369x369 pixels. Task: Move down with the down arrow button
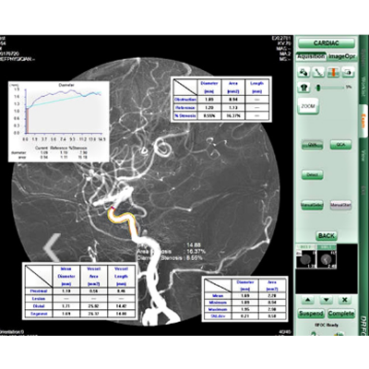pyautogui.click(x=327, y=300)
